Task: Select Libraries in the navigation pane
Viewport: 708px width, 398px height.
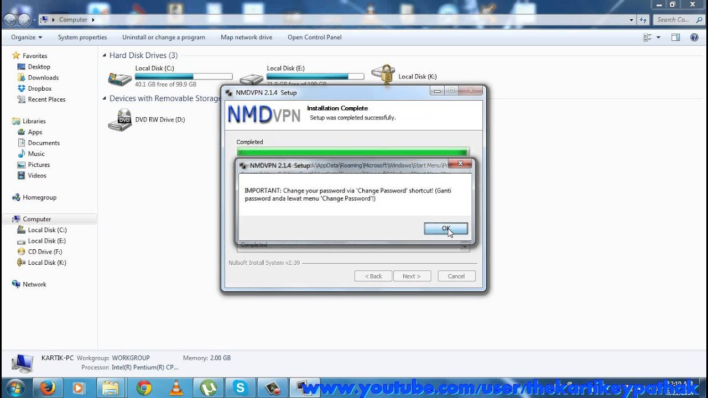Action: pos(34,121)
